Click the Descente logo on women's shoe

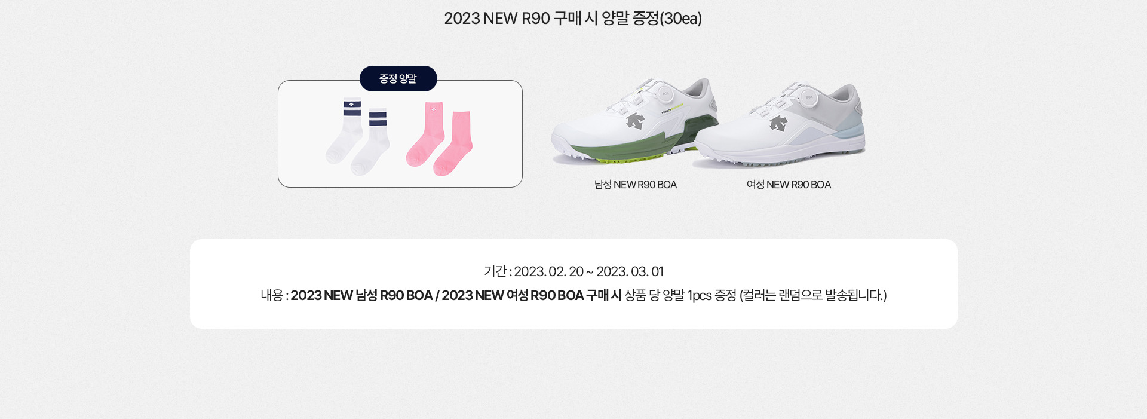[x=778, y=124]
